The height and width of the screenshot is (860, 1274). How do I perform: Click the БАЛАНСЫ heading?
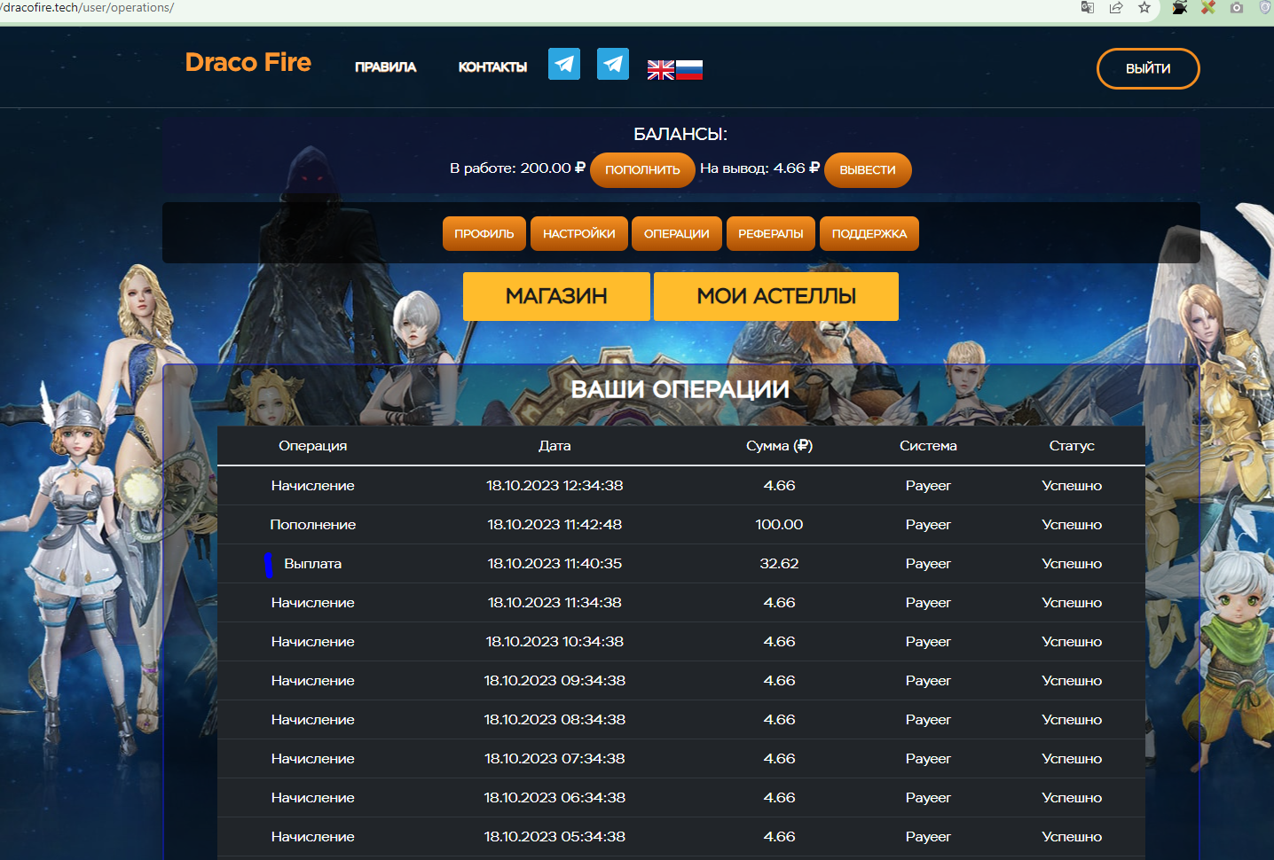click(x=680, y=134)
